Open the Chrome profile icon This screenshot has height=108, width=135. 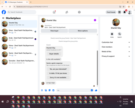[129, 7]
